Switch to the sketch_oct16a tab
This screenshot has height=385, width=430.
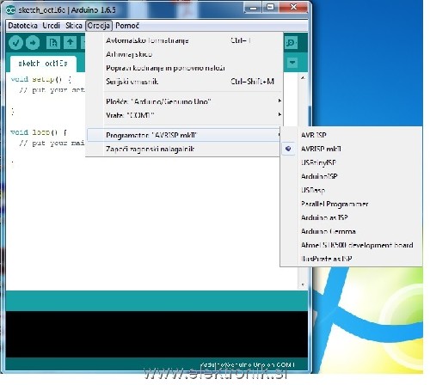coord(43,64)
